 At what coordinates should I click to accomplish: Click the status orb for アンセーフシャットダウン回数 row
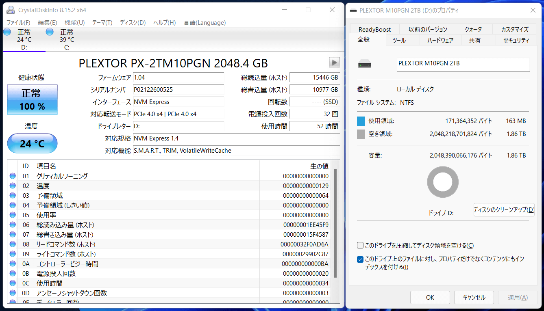pyautogui.click(x=13, y=293)
